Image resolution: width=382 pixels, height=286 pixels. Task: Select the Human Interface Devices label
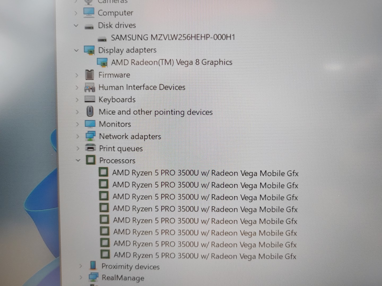pos(142,87)
